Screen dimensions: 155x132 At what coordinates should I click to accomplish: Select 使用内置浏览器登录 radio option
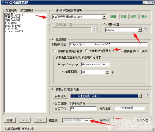click(55, 51)
